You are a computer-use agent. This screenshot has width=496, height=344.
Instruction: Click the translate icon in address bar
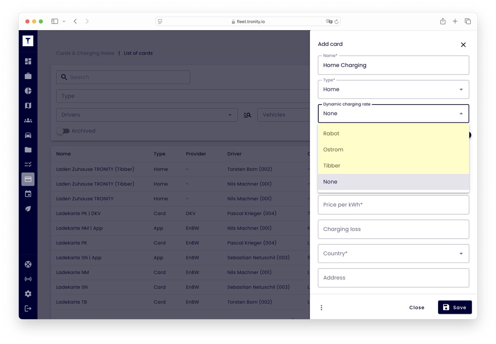(x=329, y=21)
